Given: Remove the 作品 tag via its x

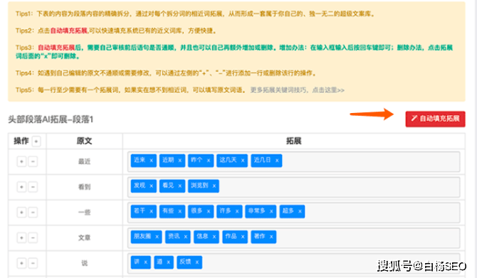Looking at the screenshot, I should point(243,237).
